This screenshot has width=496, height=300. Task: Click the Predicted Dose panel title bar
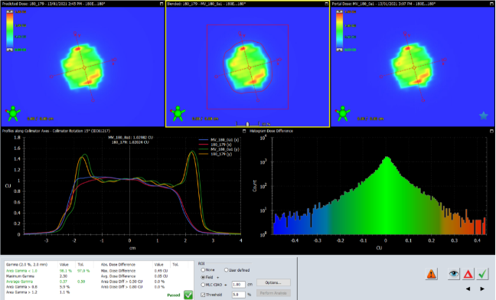pyautogui.click(x=83, y=4)
